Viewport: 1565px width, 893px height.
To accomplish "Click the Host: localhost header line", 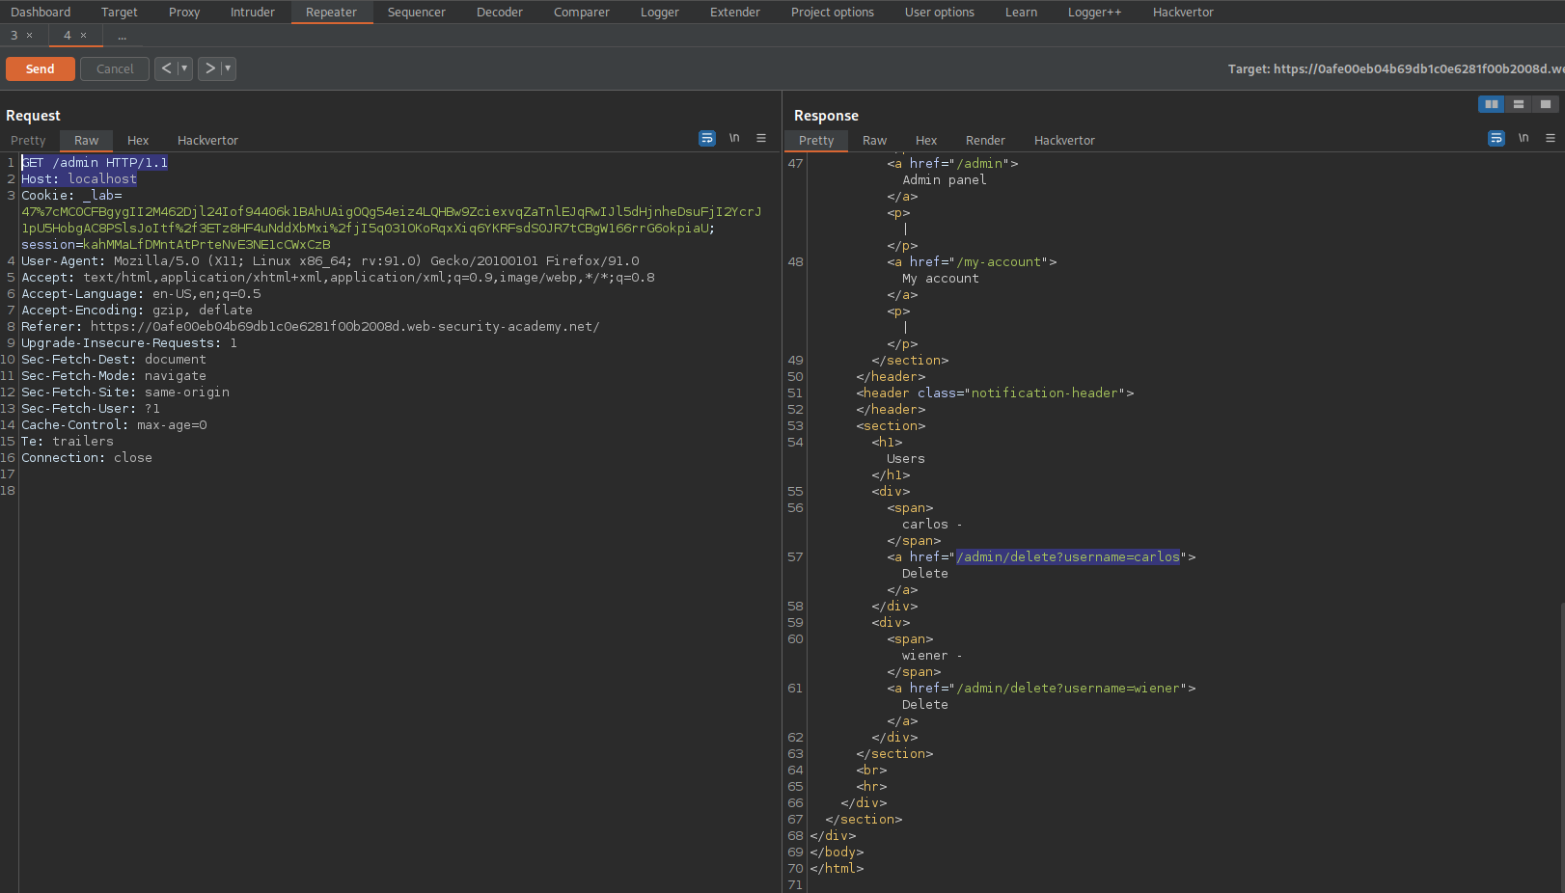I will pos(79,179).
